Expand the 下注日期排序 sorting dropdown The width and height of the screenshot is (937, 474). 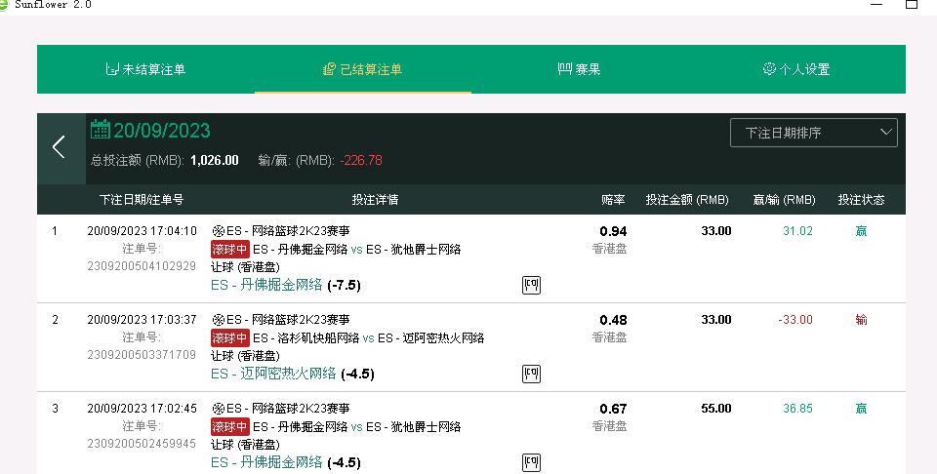[x=813, y=133]
